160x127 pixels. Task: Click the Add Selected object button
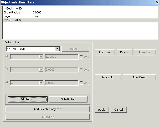pyautogui.click(x=47, y=109)
